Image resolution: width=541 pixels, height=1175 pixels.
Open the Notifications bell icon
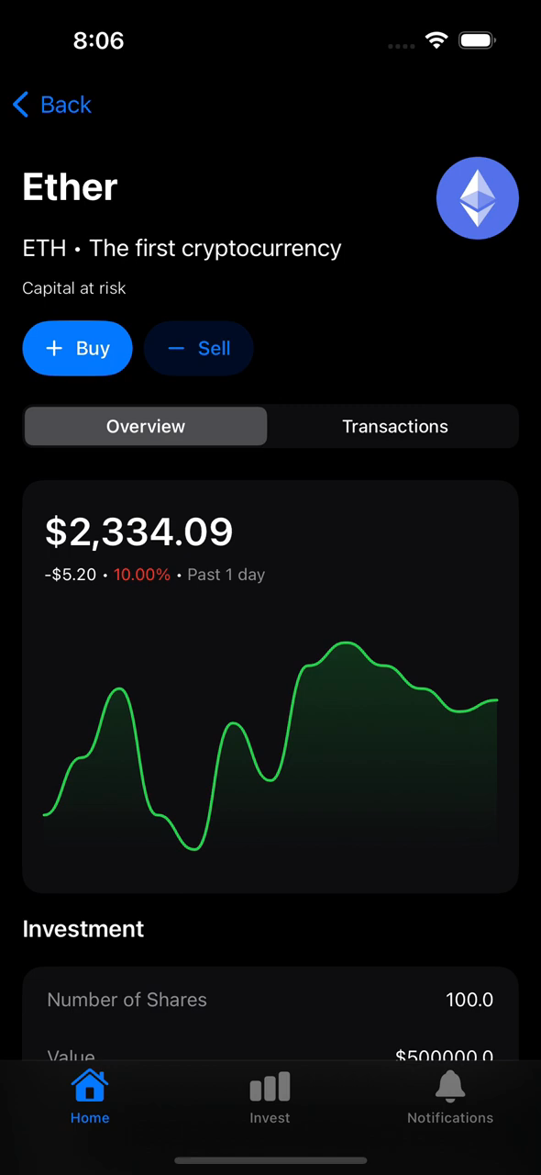[450, 1086]
